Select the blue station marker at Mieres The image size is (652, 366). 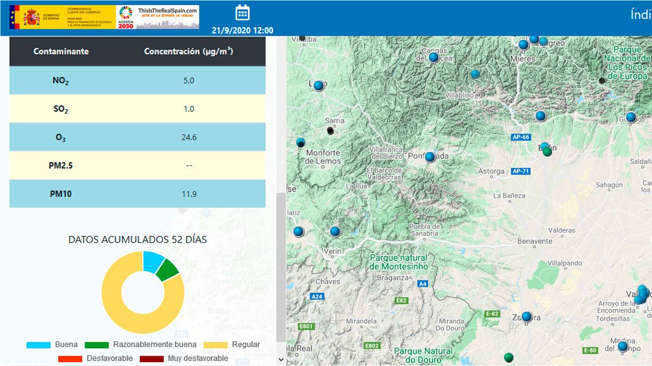(523, 44)
